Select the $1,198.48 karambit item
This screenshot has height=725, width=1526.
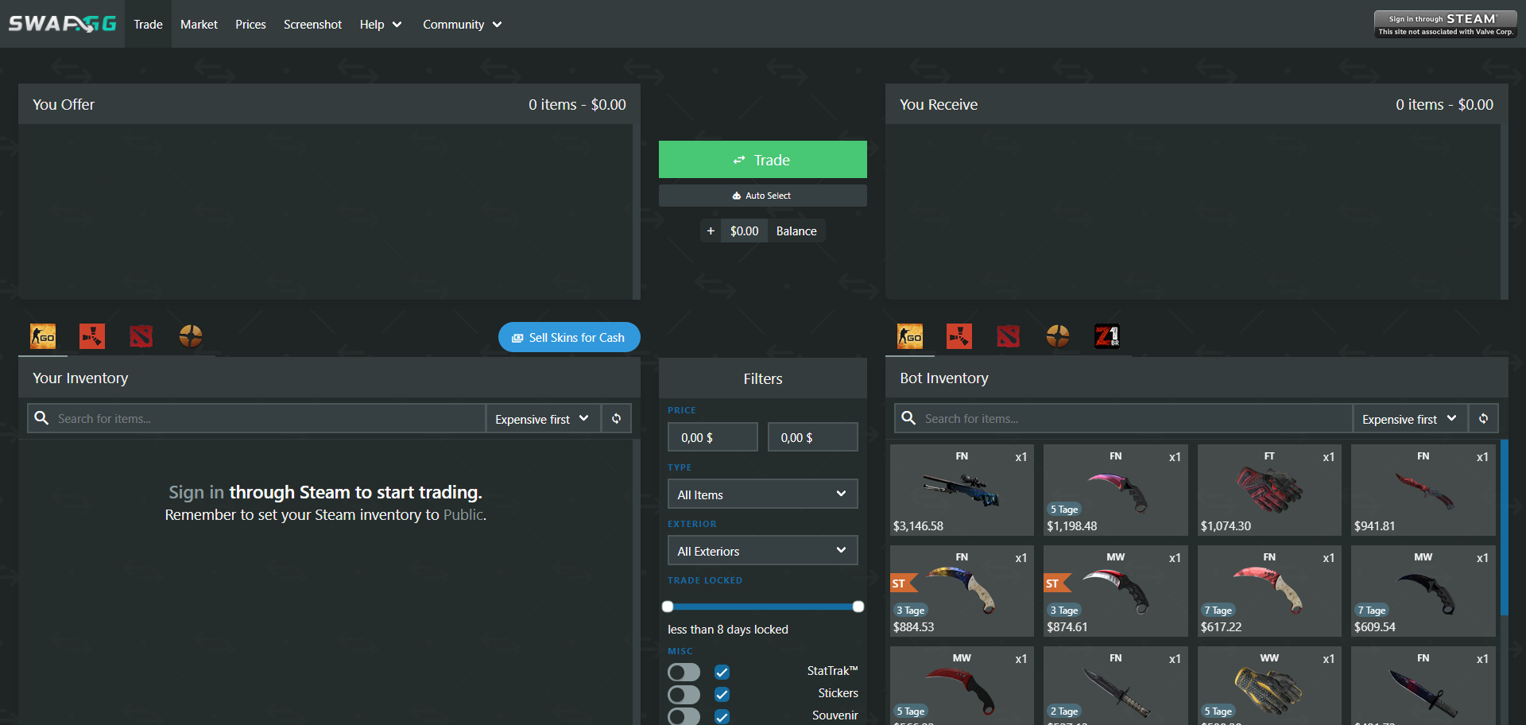(x=1116, y=490)
